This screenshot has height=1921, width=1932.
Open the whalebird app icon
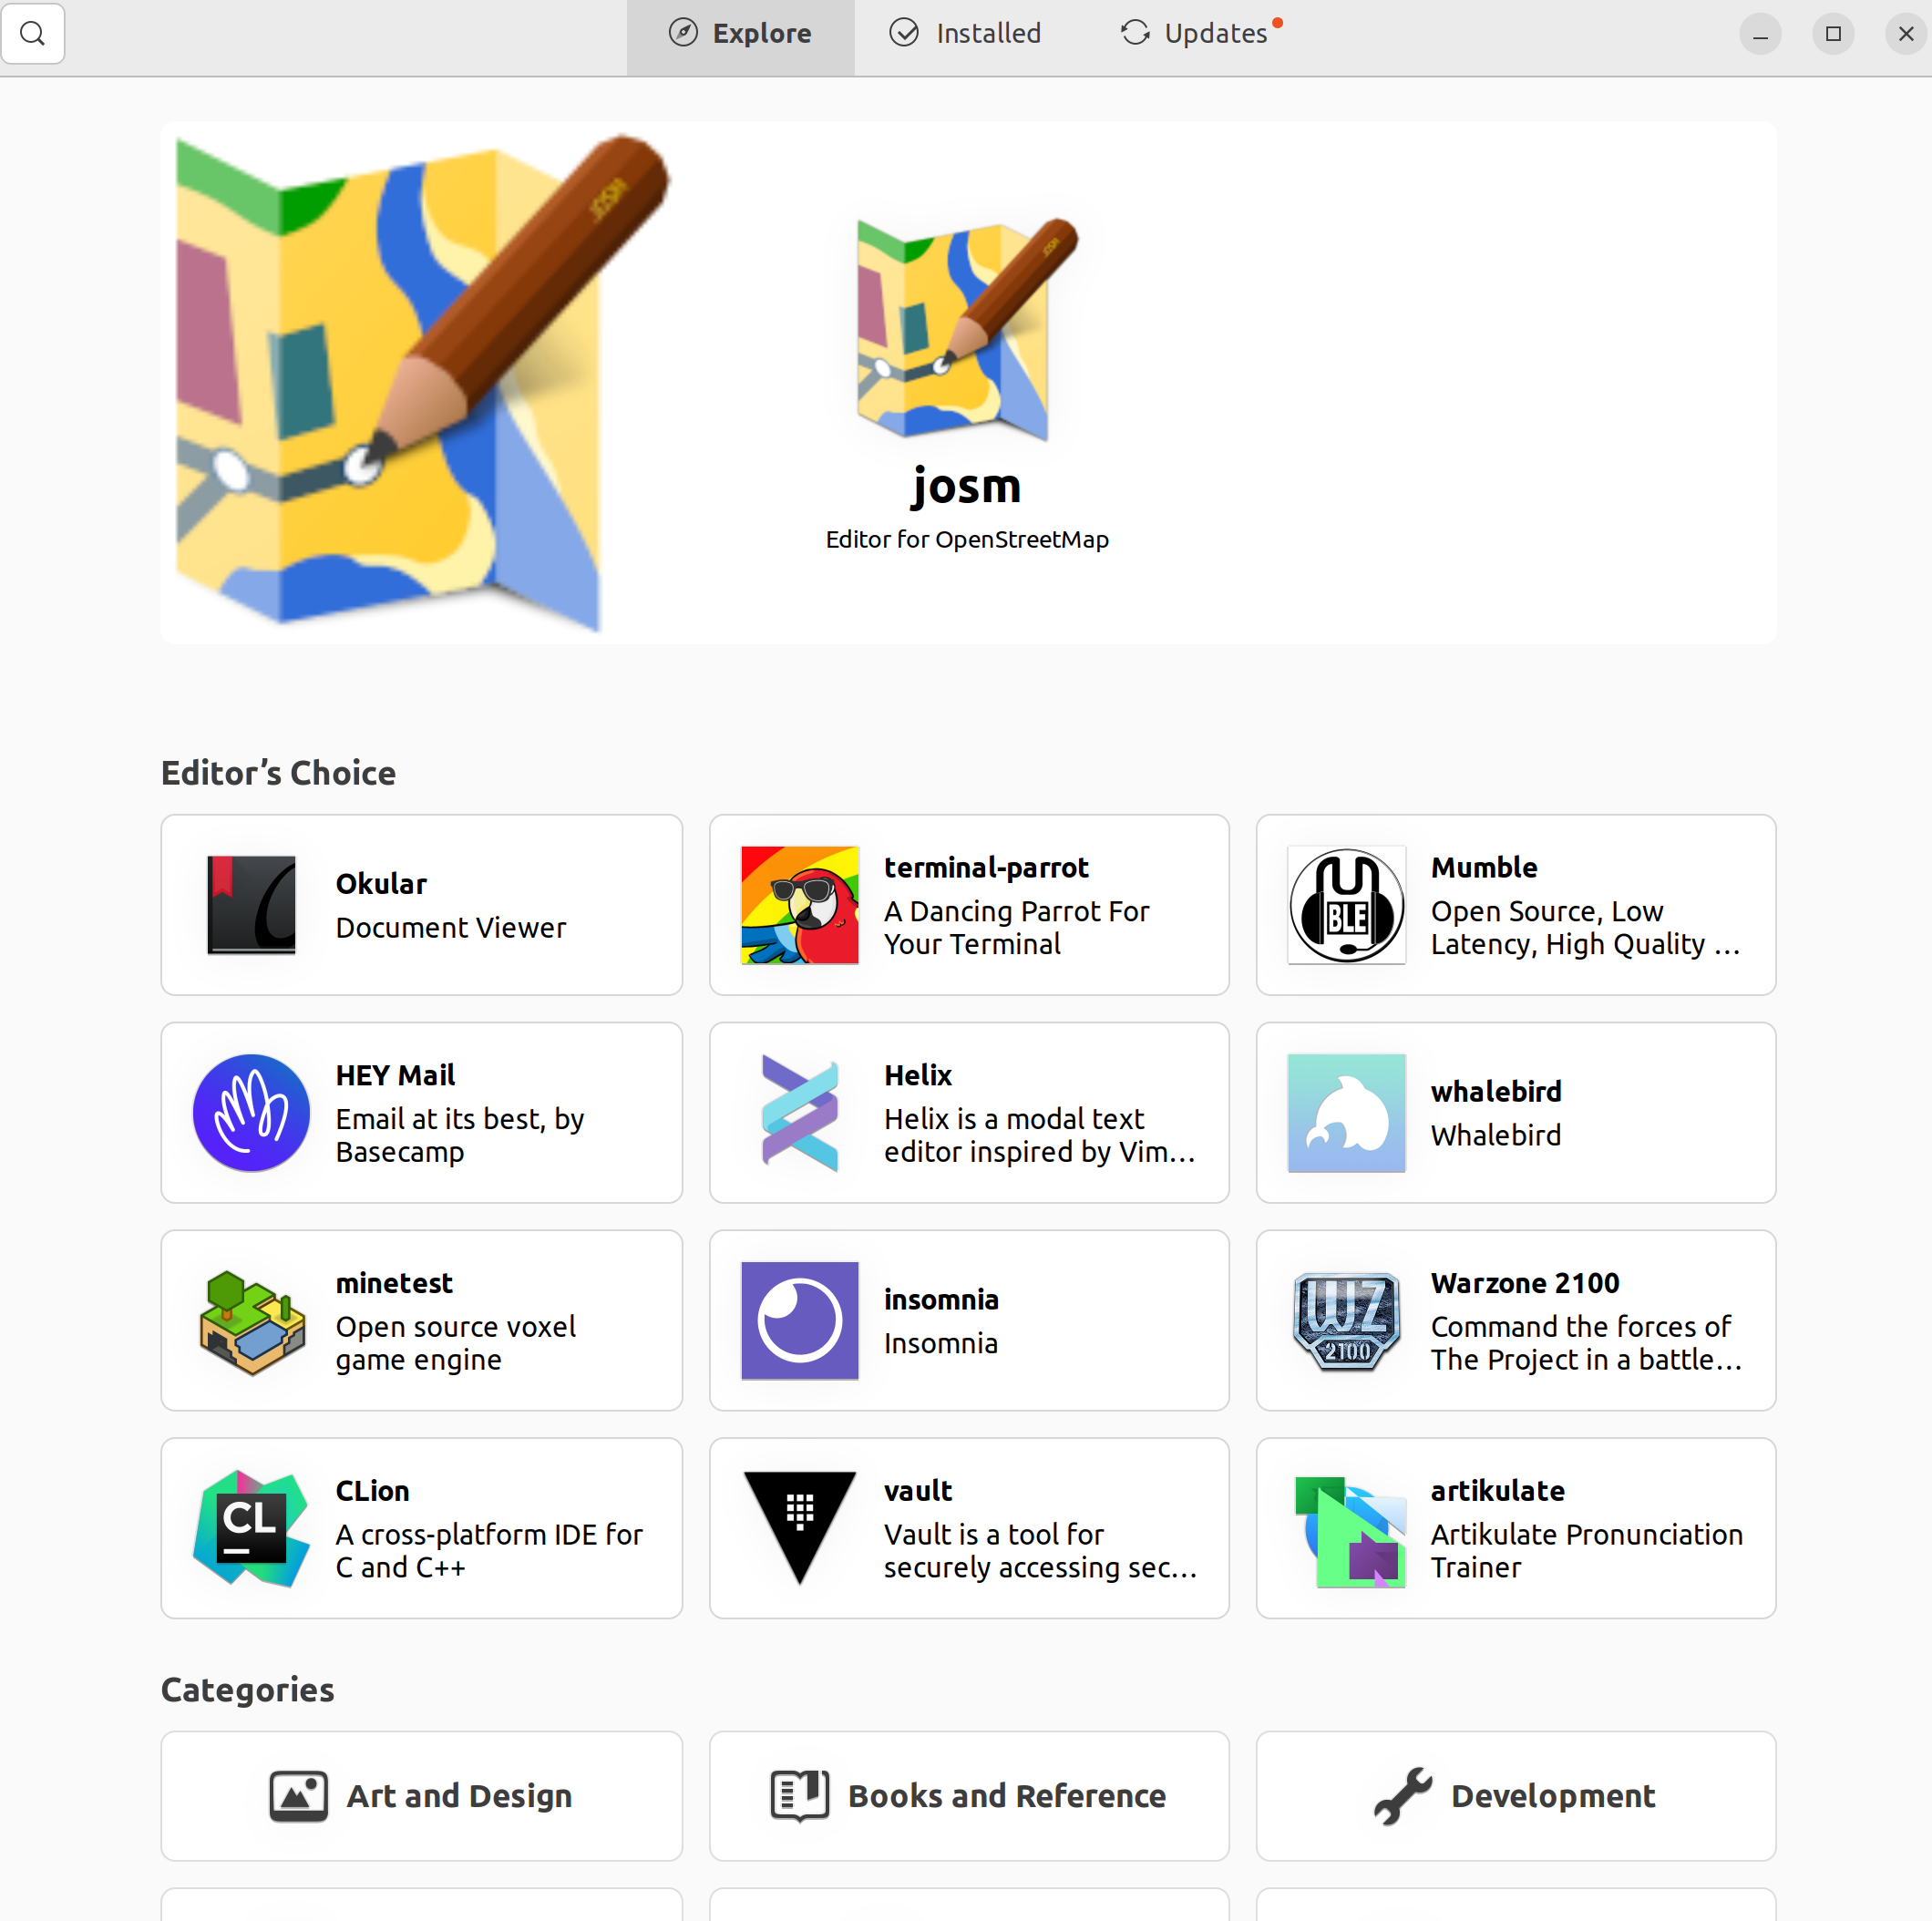point(1346,1112)
